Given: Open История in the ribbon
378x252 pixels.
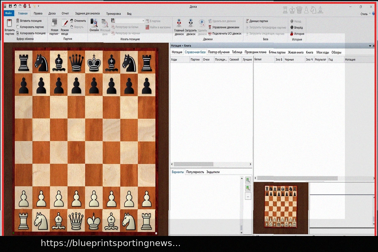Looking at the screenshot, I should pyautogui.click(x=297, y=34).
